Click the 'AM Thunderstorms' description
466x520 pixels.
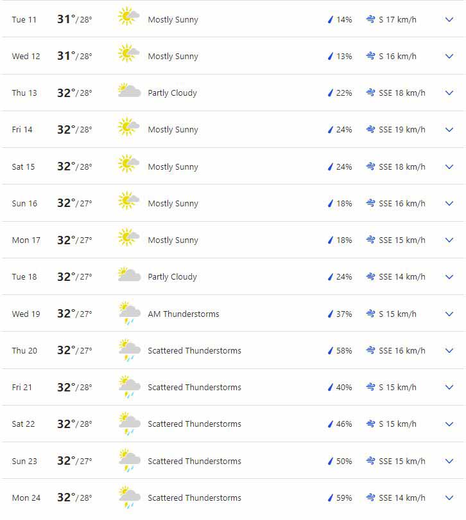tap(184, 314)
